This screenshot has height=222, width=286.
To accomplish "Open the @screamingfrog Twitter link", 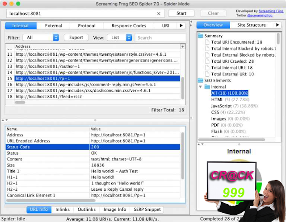I will [x=260, y=16].
